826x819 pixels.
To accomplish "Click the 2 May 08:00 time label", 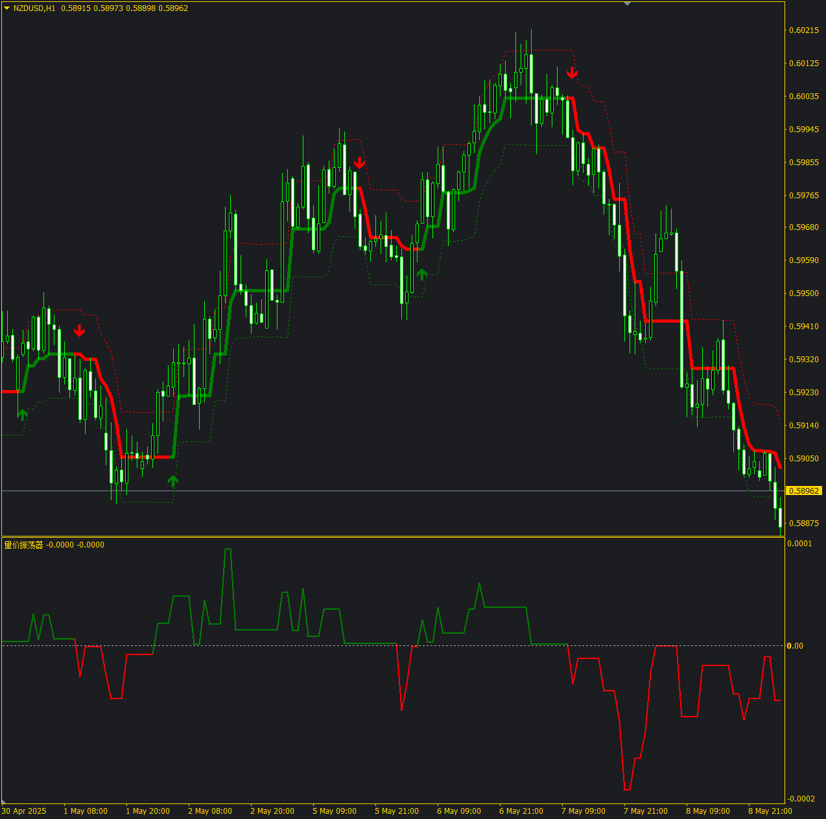I will [x=210, y=811].
